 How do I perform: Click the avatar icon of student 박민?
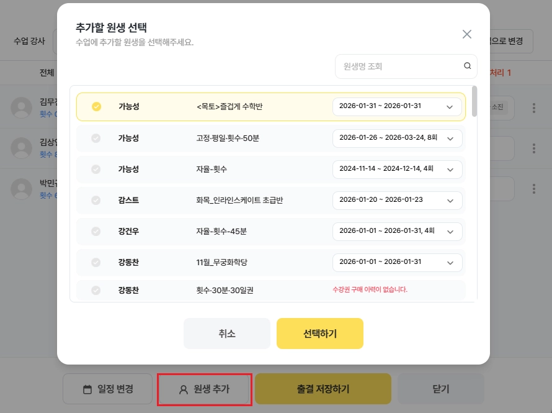[x=22, y=188]
